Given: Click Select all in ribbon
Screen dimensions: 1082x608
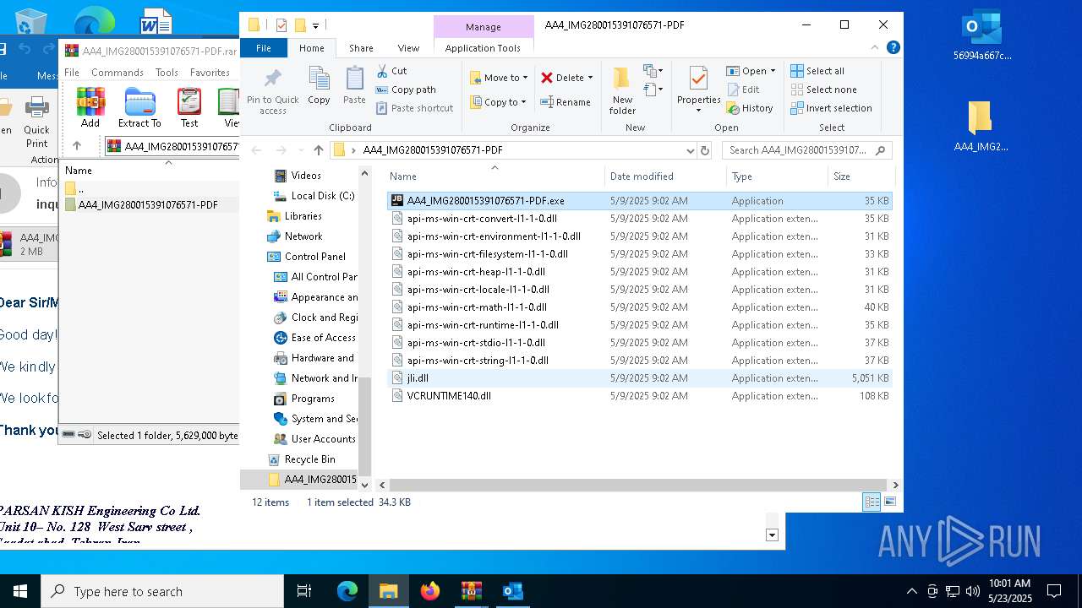Looking at the screenshot, I should coord(817,71).
